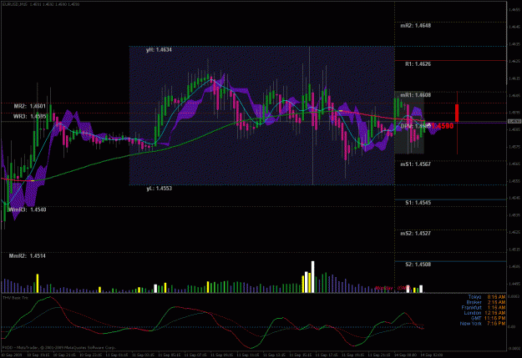Click the 'mS1: 1.4567' pivot label
Image resolution: width=522 pixels, height=358 pixels.
[415, 164]
